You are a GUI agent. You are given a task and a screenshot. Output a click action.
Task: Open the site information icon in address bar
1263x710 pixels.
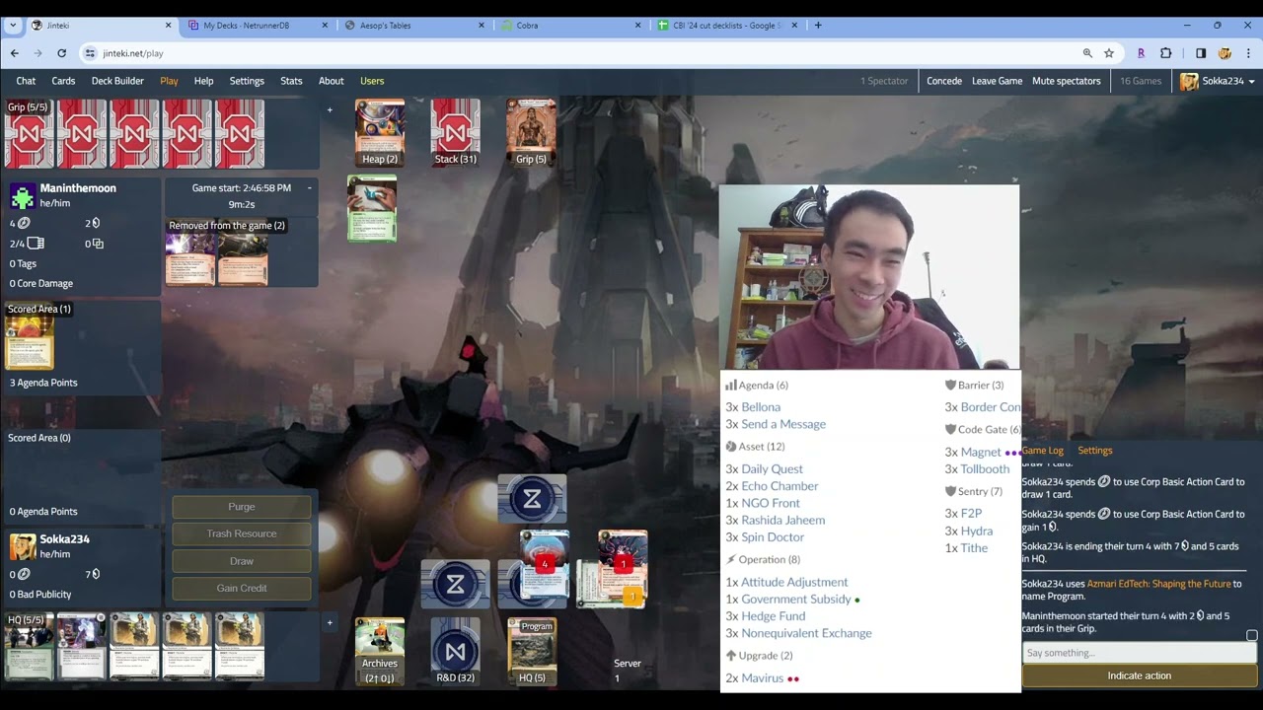coord(90,53)
